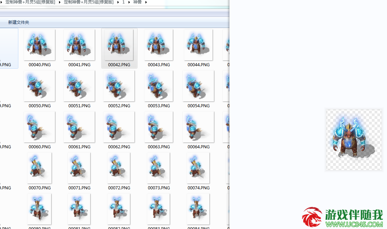
Task: Select the 00041.PNG file thumbnail
Action: pos(79,45)
